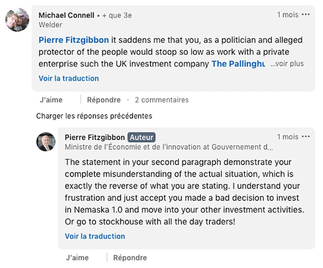
Task: Open Pierre Fitzgibbon's author name in reply
Action: pos(95,137)
